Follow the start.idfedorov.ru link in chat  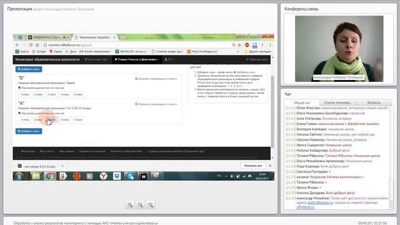(321, 202)
